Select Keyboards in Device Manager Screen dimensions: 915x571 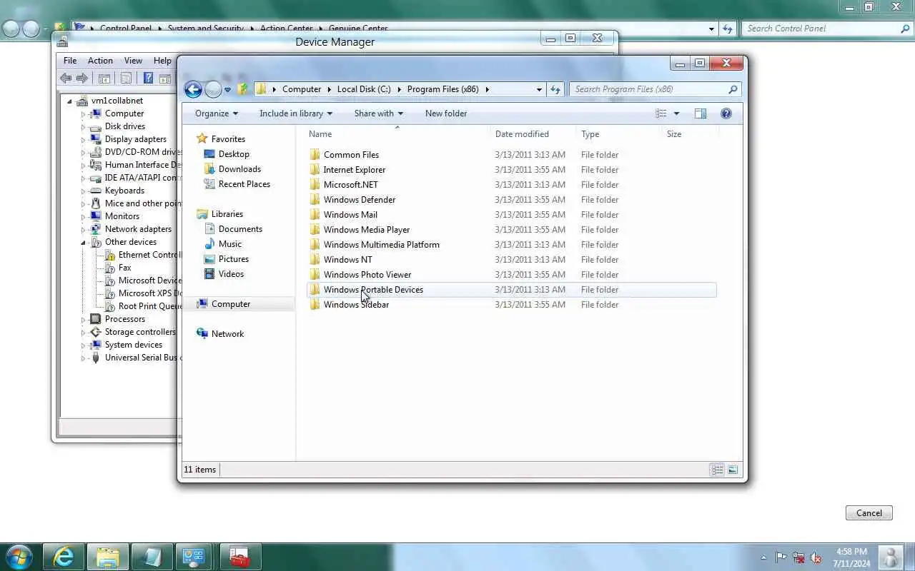[124, 191]
